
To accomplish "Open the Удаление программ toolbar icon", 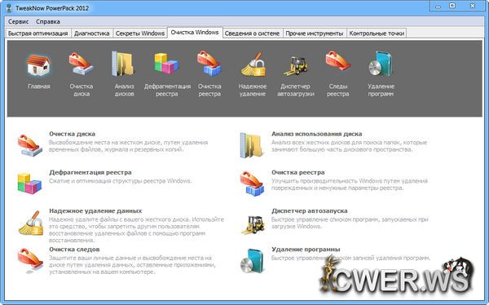I will click(x=381, y=64).
